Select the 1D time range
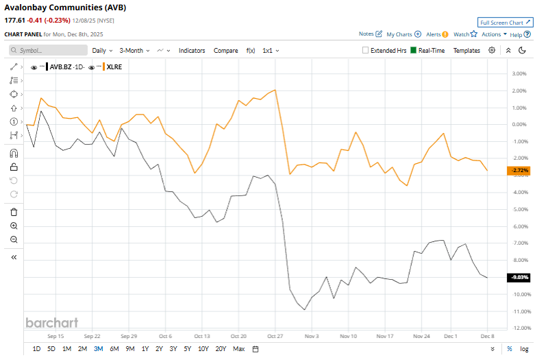 point(36,349)
